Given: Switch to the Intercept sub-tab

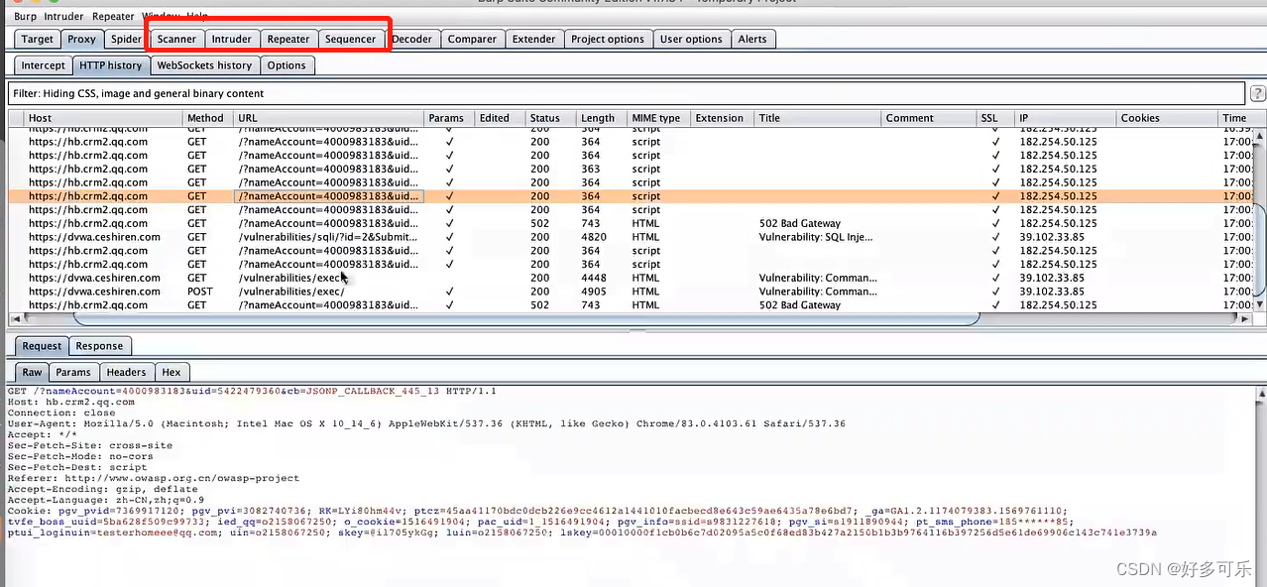Looking at the screenshot, I should coord(44,64).
